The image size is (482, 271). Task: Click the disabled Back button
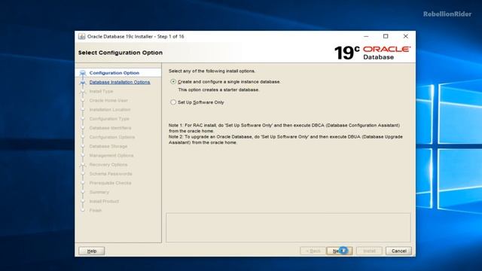313,251
